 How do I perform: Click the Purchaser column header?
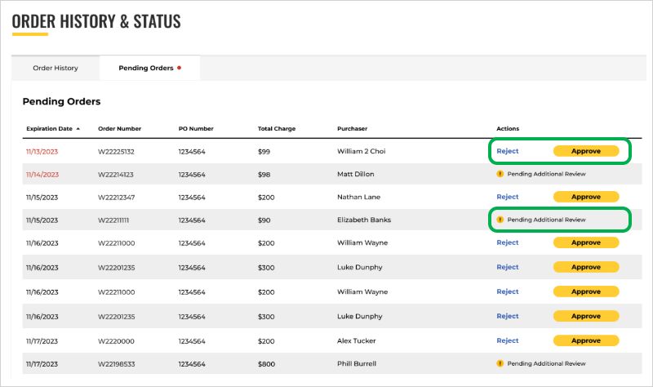353,129
